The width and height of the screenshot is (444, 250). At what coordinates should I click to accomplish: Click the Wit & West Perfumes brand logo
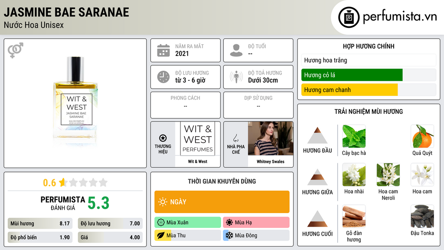pyautogui.click(x=198, y=138)
